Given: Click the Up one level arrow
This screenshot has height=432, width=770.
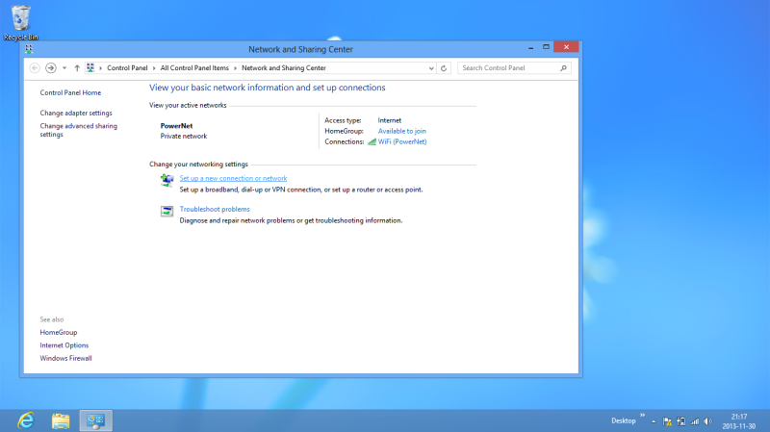Looking at the screenshot, I should 77,68.
